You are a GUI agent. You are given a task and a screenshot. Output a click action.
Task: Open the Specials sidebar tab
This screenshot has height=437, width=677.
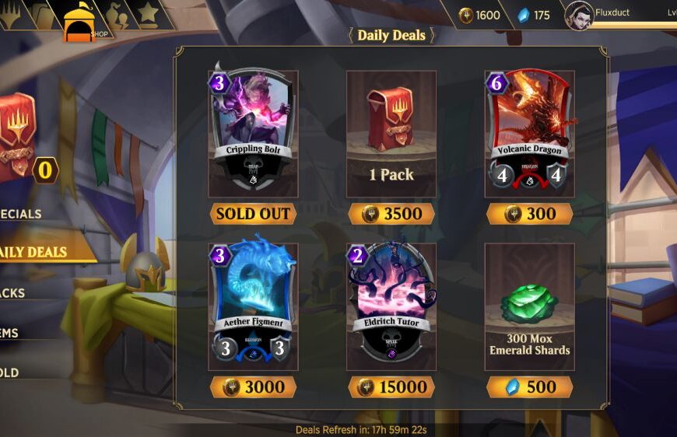[x=21, y=214]
